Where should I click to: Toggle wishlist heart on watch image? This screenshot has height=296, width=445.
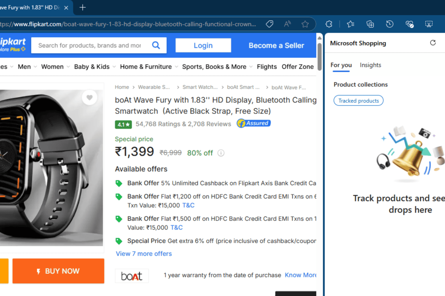90,97
